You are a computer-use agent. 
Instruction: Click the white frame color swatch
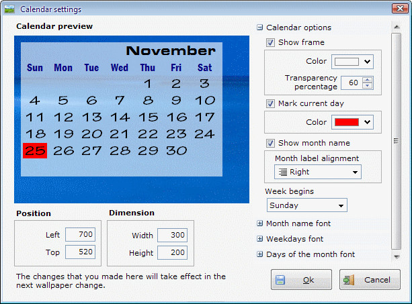[x=347, y=62]
